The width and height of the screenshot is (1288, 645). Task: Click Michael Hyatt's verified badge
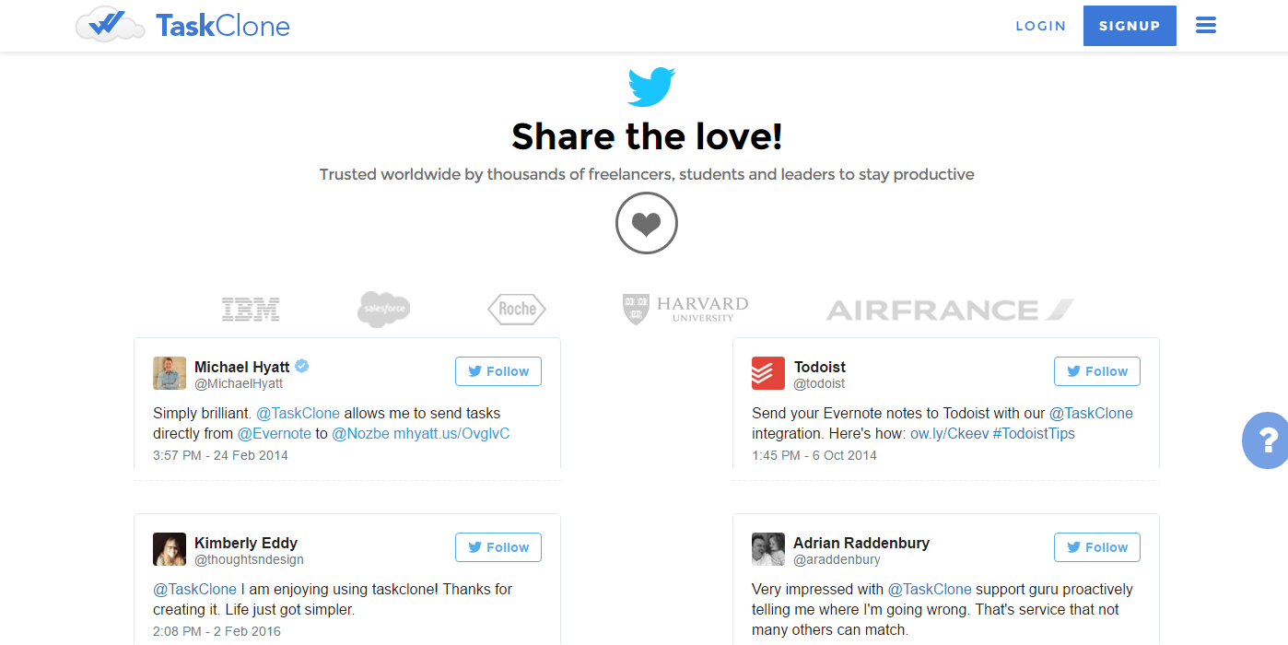[301, 366]
